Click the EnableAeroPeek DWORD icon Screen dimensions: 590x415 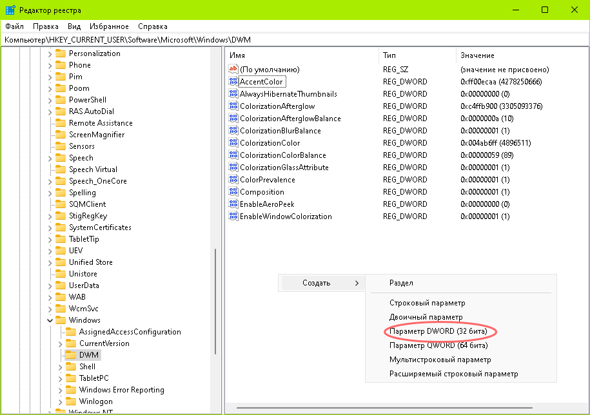(x=233, y=204)
